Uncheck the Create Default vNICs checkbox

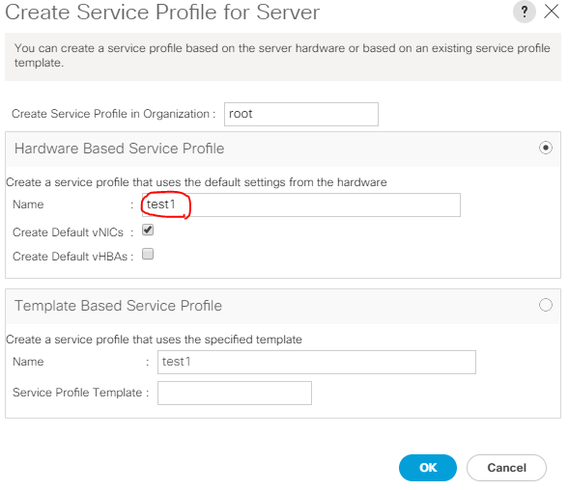click(148, 230)
